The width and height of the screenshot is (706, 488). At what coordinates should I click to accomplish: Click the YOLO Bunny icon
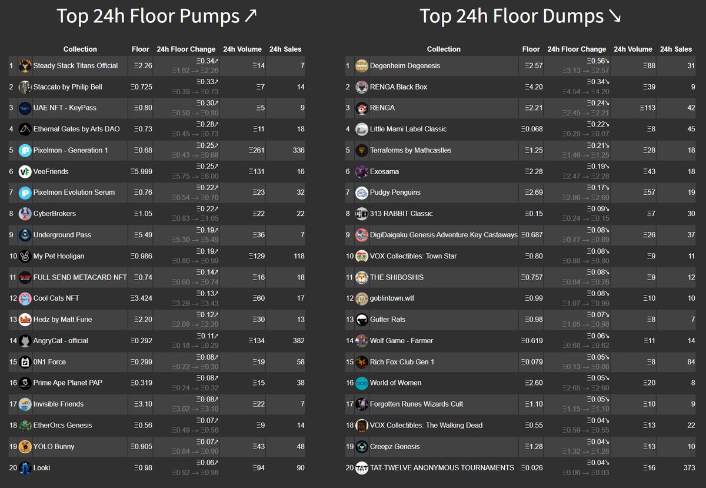(25, 447)
